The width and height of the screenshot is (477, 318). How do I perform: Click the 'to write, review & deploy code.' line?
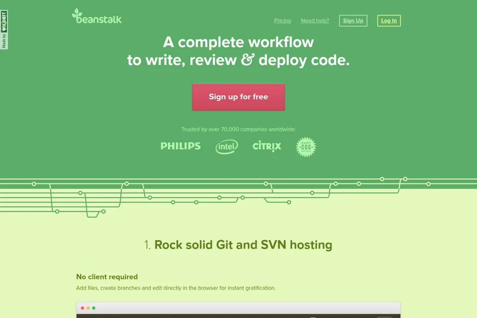[x=238, y=60]
